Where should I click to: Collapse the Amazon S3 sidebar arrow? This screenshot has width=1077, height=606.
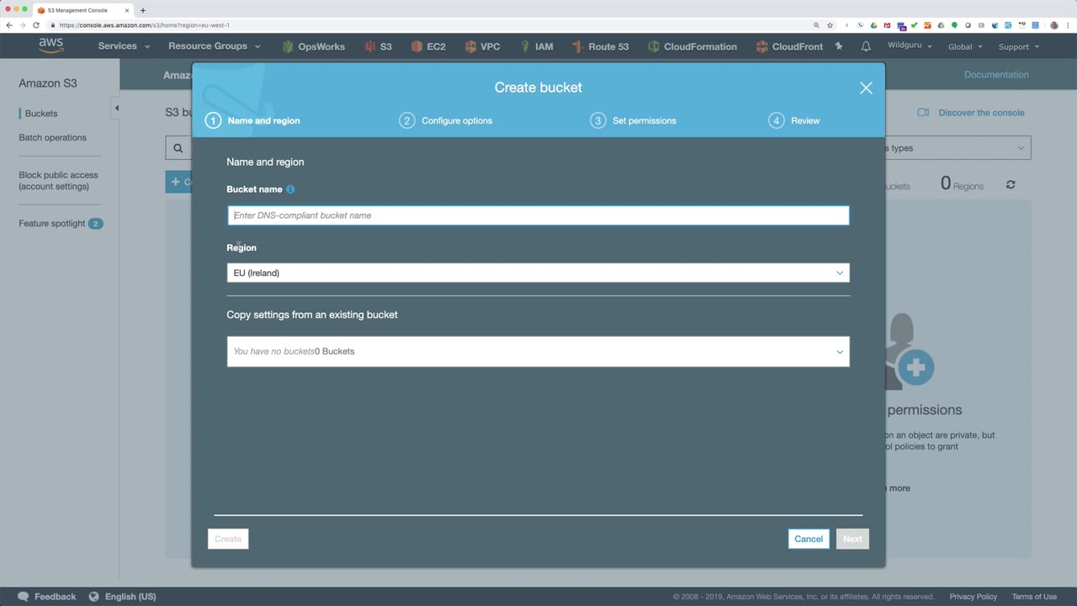(116, 108)
